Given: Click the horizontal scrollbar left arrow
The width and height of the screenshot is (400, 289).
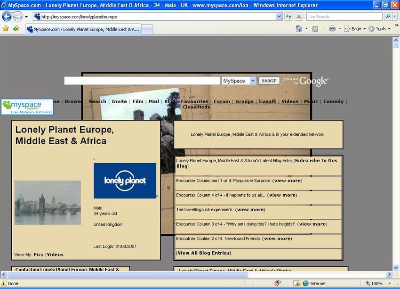Looking at the screenshot, I should (x=4, y=274).
